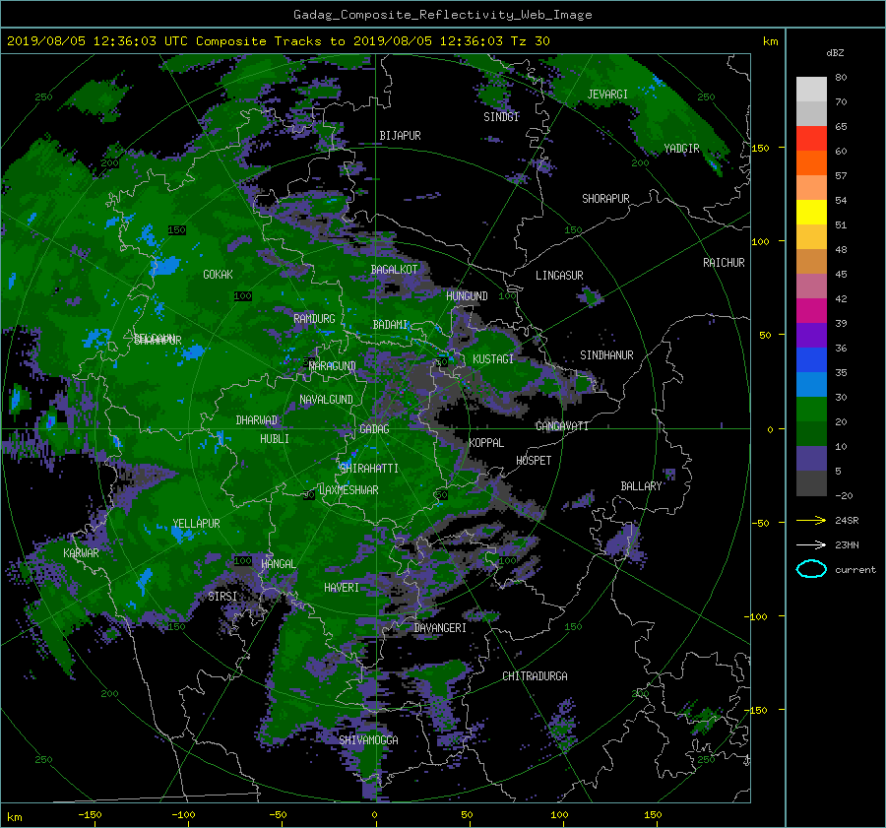Click the LINGASUR city label

point(559,276)
